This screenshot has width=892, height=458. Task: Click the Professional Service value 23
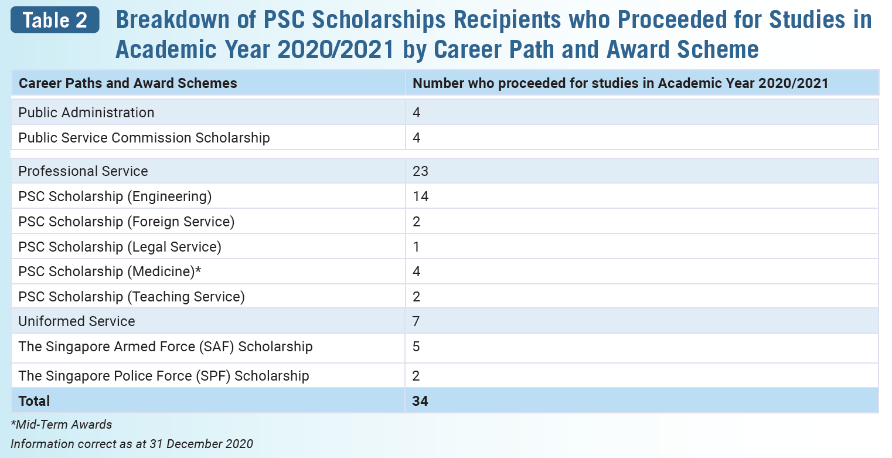pos(420,171)
